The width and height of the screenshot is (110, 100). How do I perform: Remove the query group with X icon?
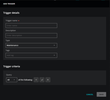tap(48, 80)
